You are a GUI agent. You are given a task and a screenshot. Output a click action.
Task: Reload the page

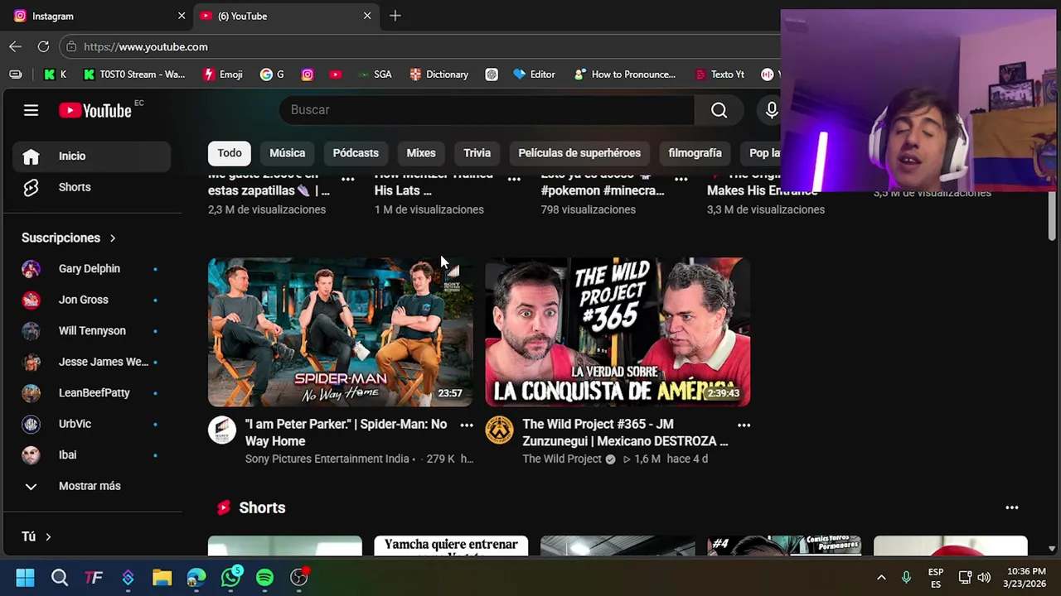(x=43, y=46)
